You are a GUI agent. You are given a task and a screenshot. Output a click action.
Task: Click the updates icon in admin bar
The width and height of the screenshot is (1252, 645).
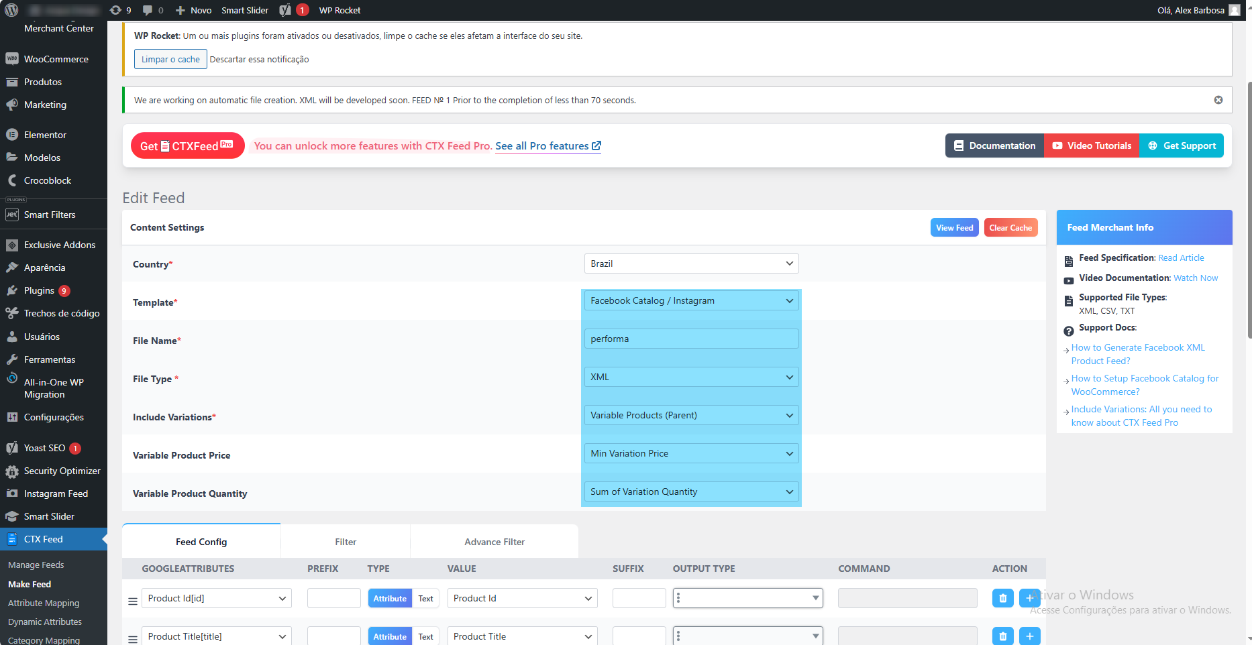(120, 10)
